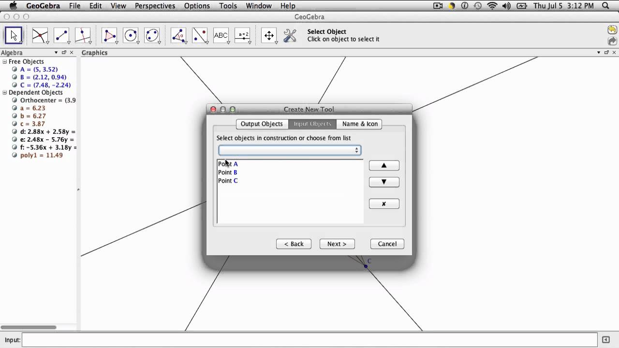Select the Intersect/New Point tool

point(40,35)
